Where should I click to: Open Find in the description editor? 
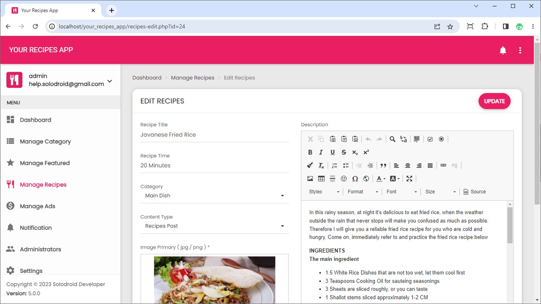pyautogui.click(x=392, y=139)
